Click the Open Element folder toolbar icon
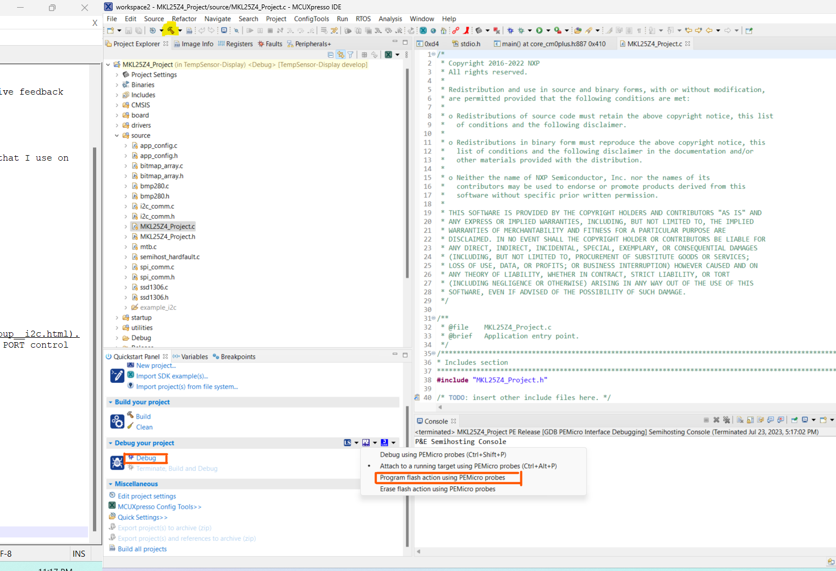Screen dimensions: 836x571 (x=577, y=30)
